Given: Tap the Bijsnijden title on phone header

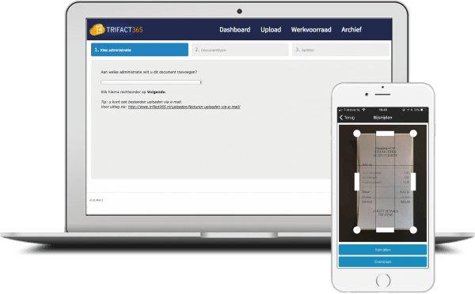Looking at the screenshot, I should 382,117.
